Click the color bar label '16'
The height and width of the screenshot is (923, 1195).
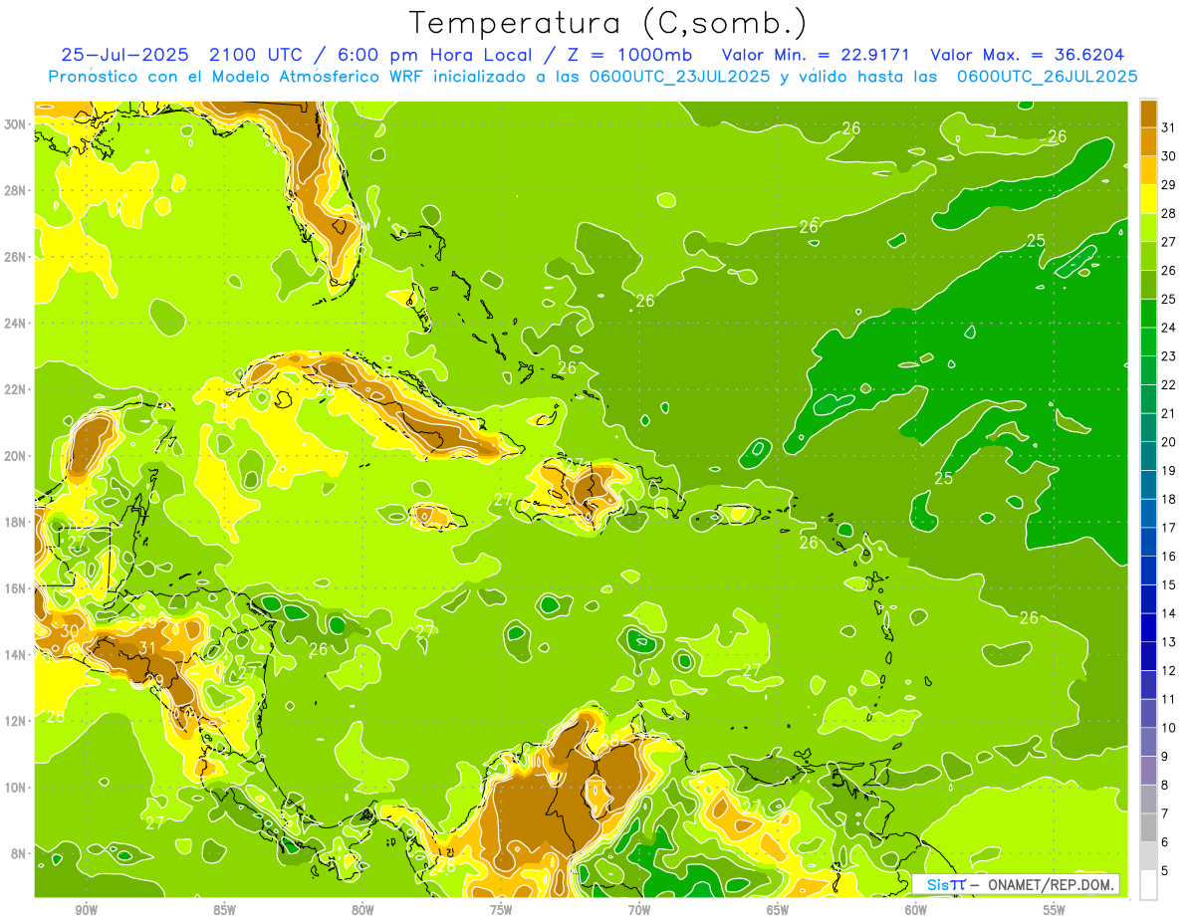[1169, 557]
